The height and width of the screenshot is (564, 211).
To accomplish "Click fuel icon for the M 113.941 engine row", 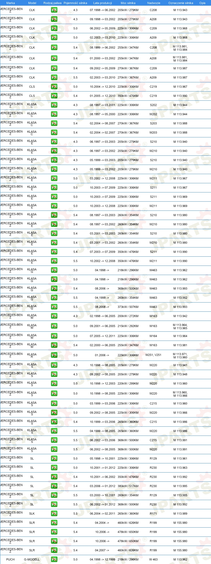I will pos(54,365).
